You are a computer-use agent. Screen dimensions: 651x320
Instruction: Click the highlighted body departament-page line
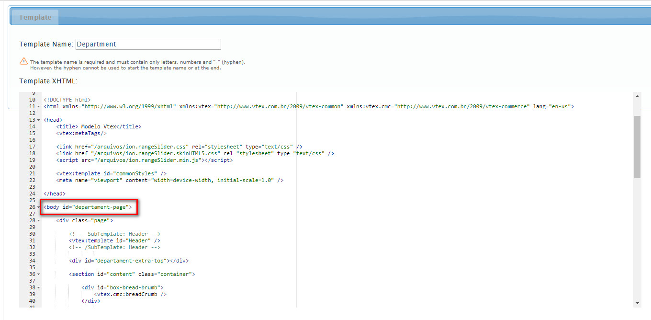point(89,207)
